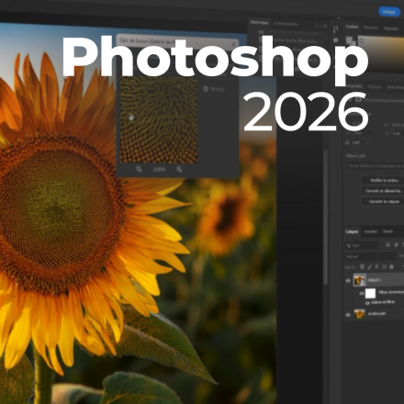This screenshot has height=404, width=404.
Task: Open the Commentaires tab
Action: click(x=286, y=23)
